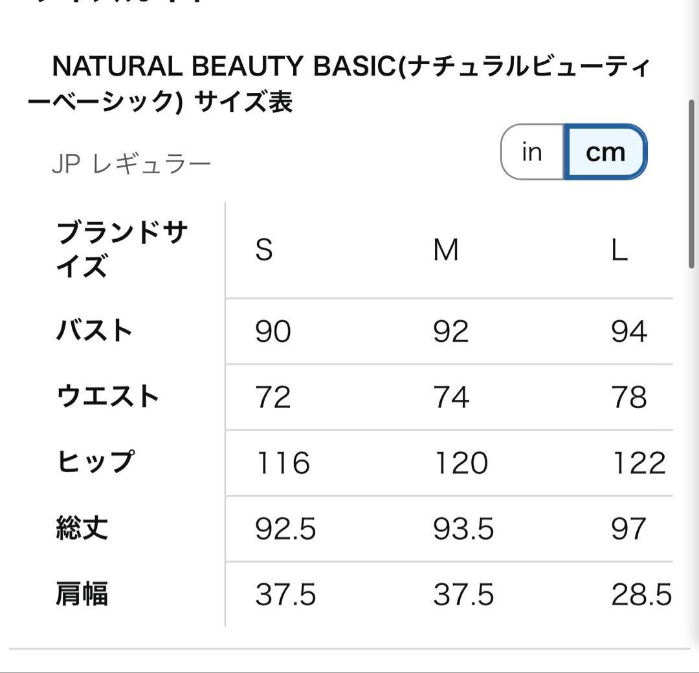Click the ウエスト row label
The width and height of the screenshot is (699, 673).
[x=108, y=396]
